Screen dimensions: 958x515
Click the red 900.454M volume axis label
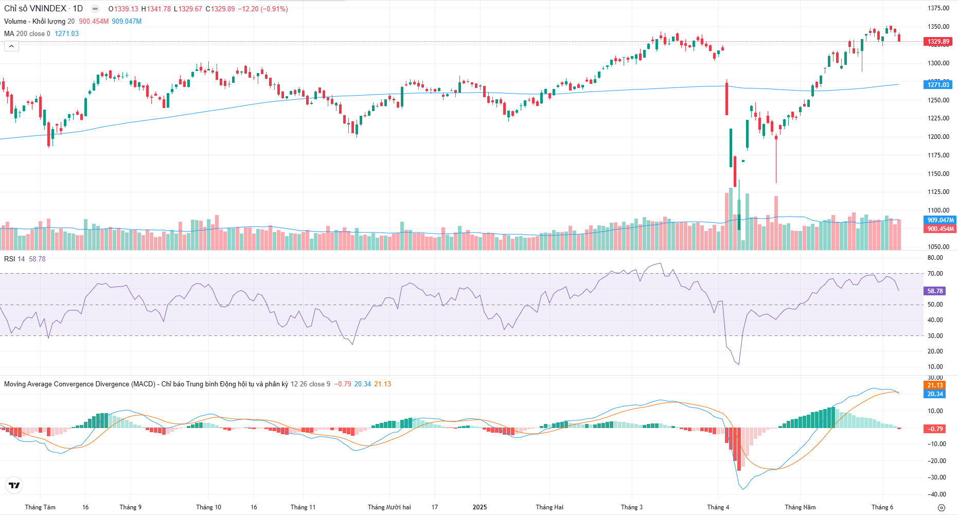pyautogui.click(x=940, y=228)
